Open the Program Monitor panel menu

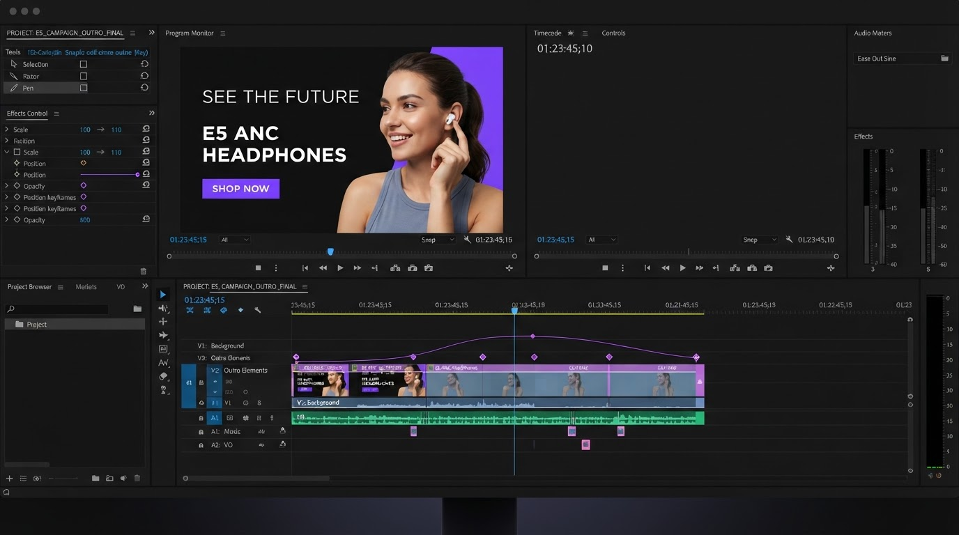pyautogui.click(x=223, y=33)
